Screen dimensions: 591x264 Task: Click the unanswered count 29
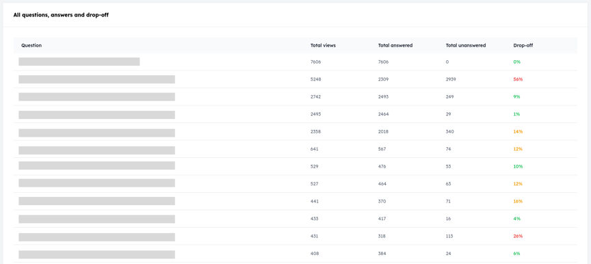pyautogui.click(x=448, y=114)
